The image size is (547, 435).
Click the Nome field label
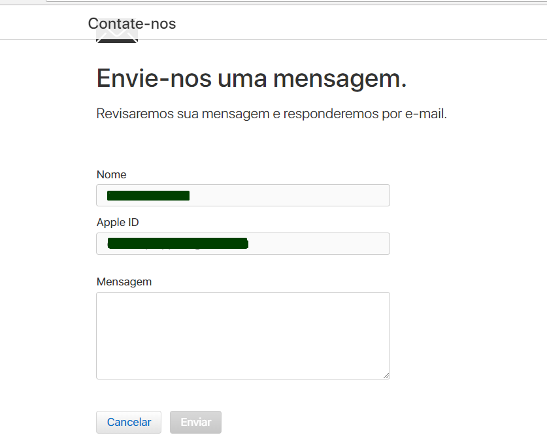point(111,174)
